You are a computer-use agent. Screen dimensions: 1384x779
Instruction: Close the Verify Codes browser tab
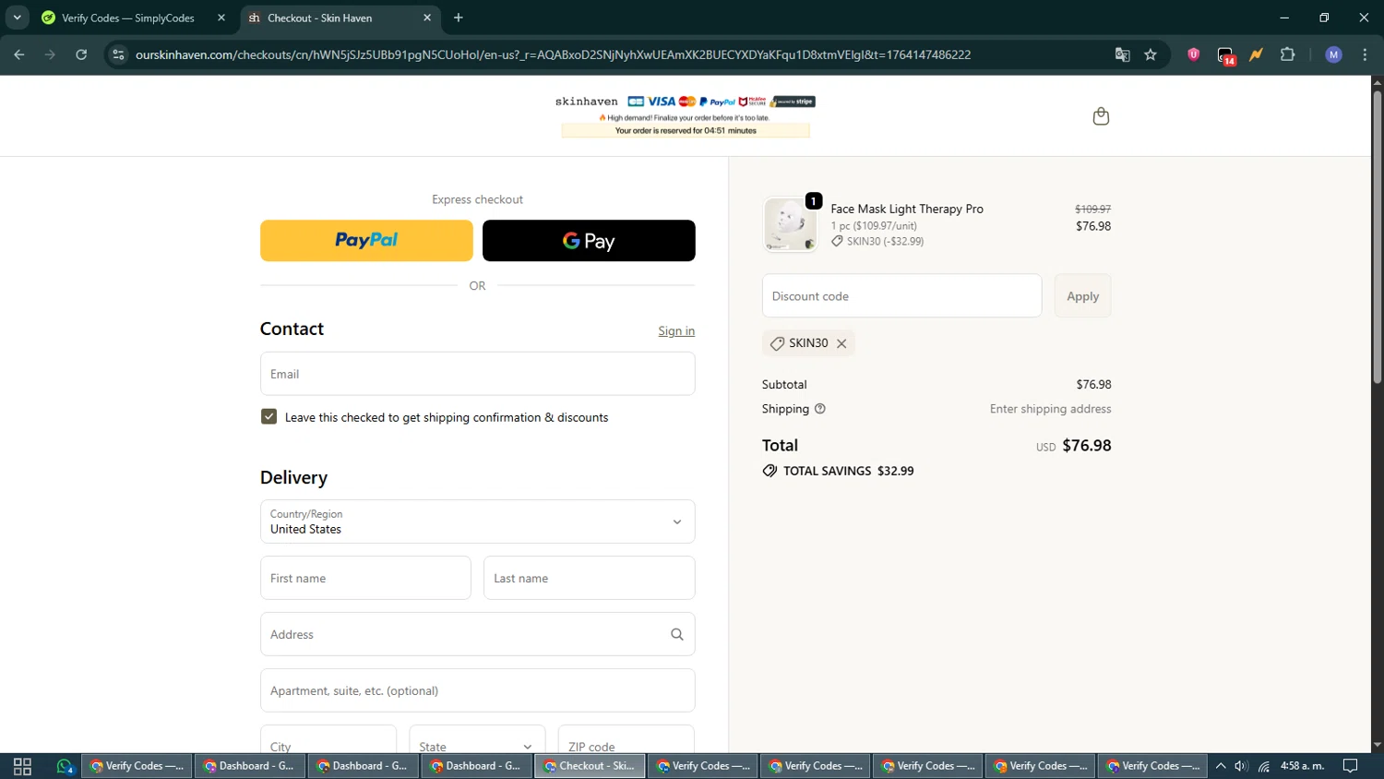point(221,18)
